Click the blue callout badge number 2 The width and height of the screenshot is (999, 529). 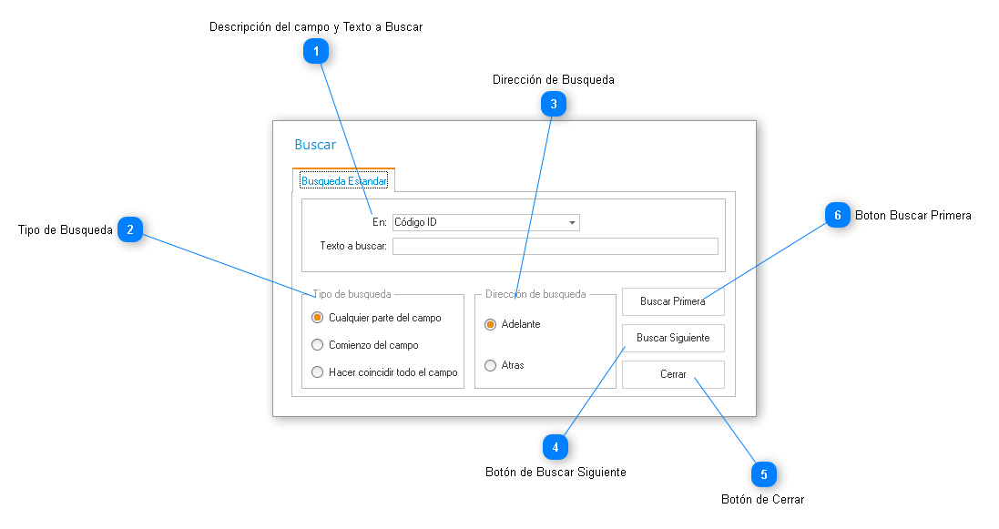point(130,230)
